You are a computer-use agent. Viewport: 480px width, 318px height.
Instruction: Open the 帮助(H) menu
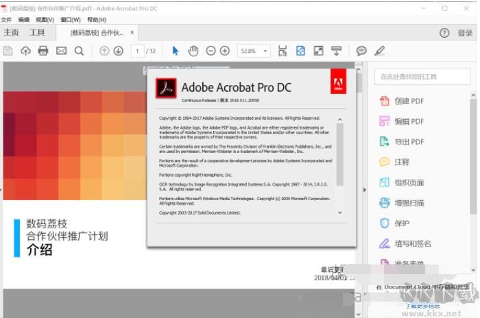[97, 20]
